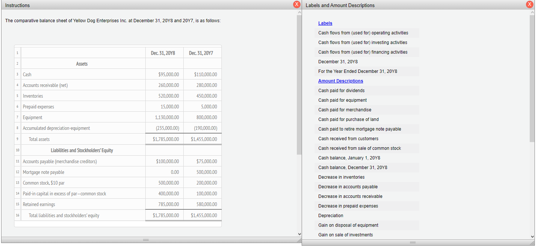The width and height of the screenshot is (536, 246).
Task: Click the 785,000.00 retained earnings value
Action: [169, 205]
